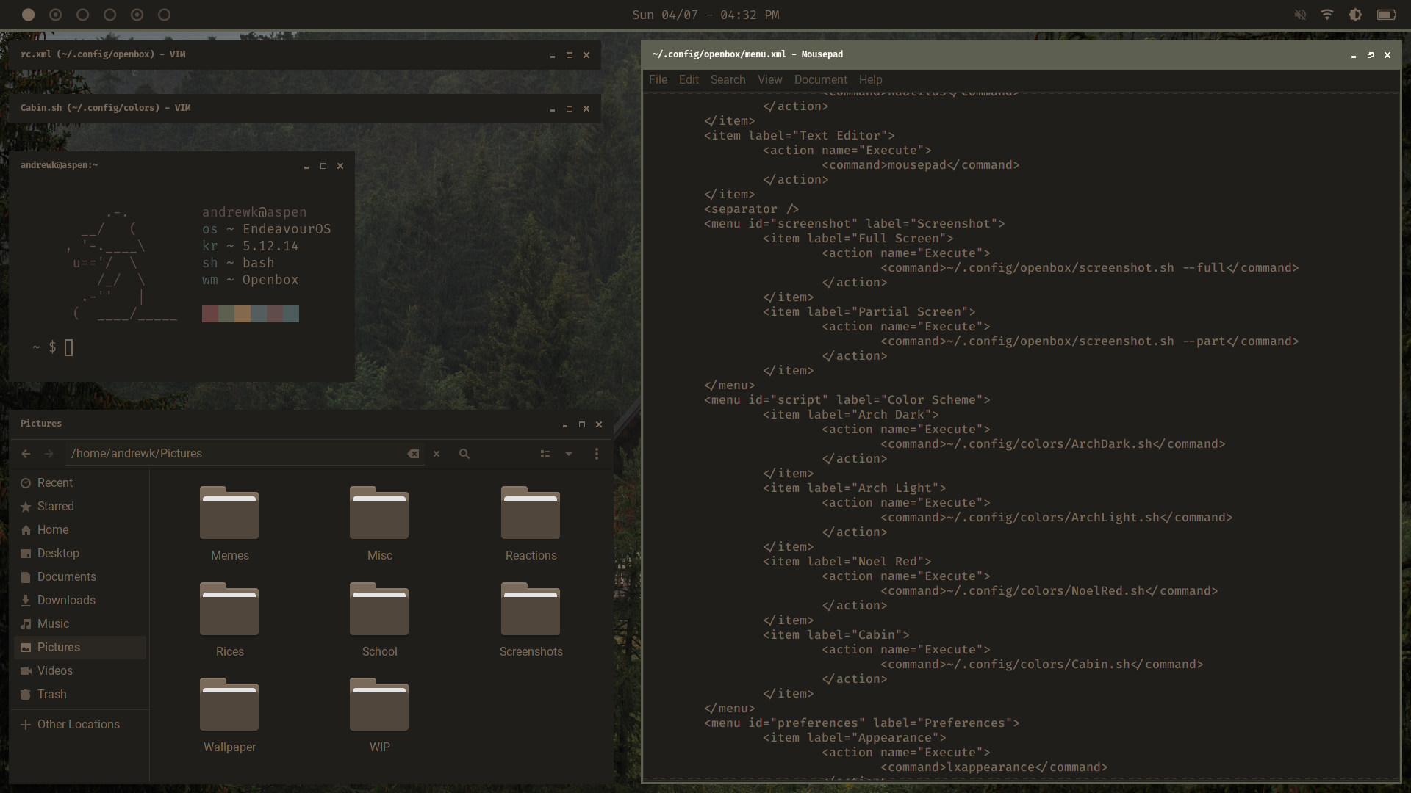The width and height of the screenshot is (1411, 793).
Task: Select Starred in the sidebar
Action: coord(55,506)
